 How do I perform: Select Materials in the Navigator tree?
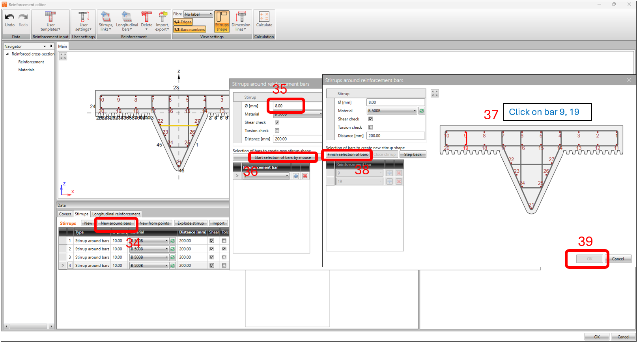(x=26, y=70)
